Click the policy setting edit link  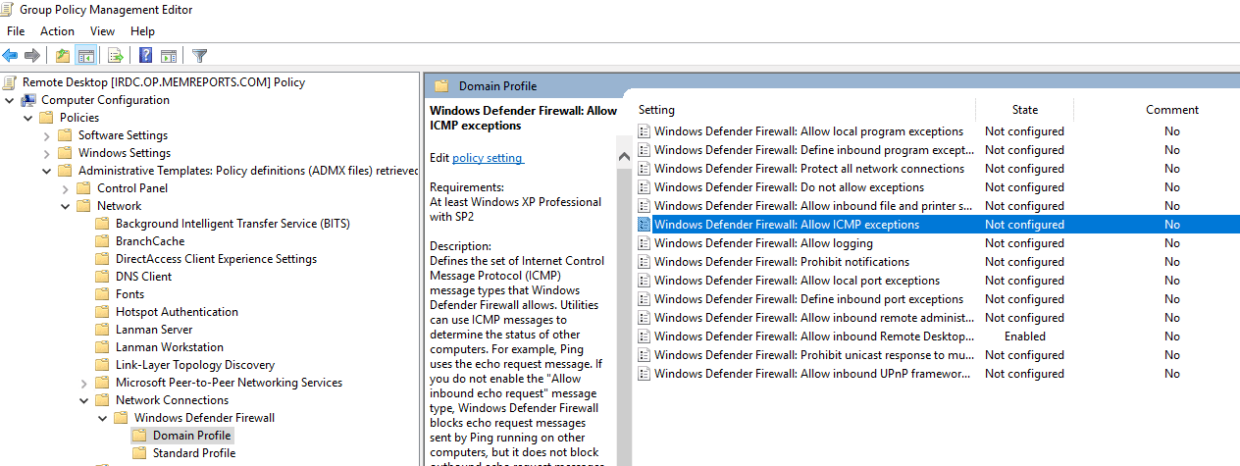[488, 158]
